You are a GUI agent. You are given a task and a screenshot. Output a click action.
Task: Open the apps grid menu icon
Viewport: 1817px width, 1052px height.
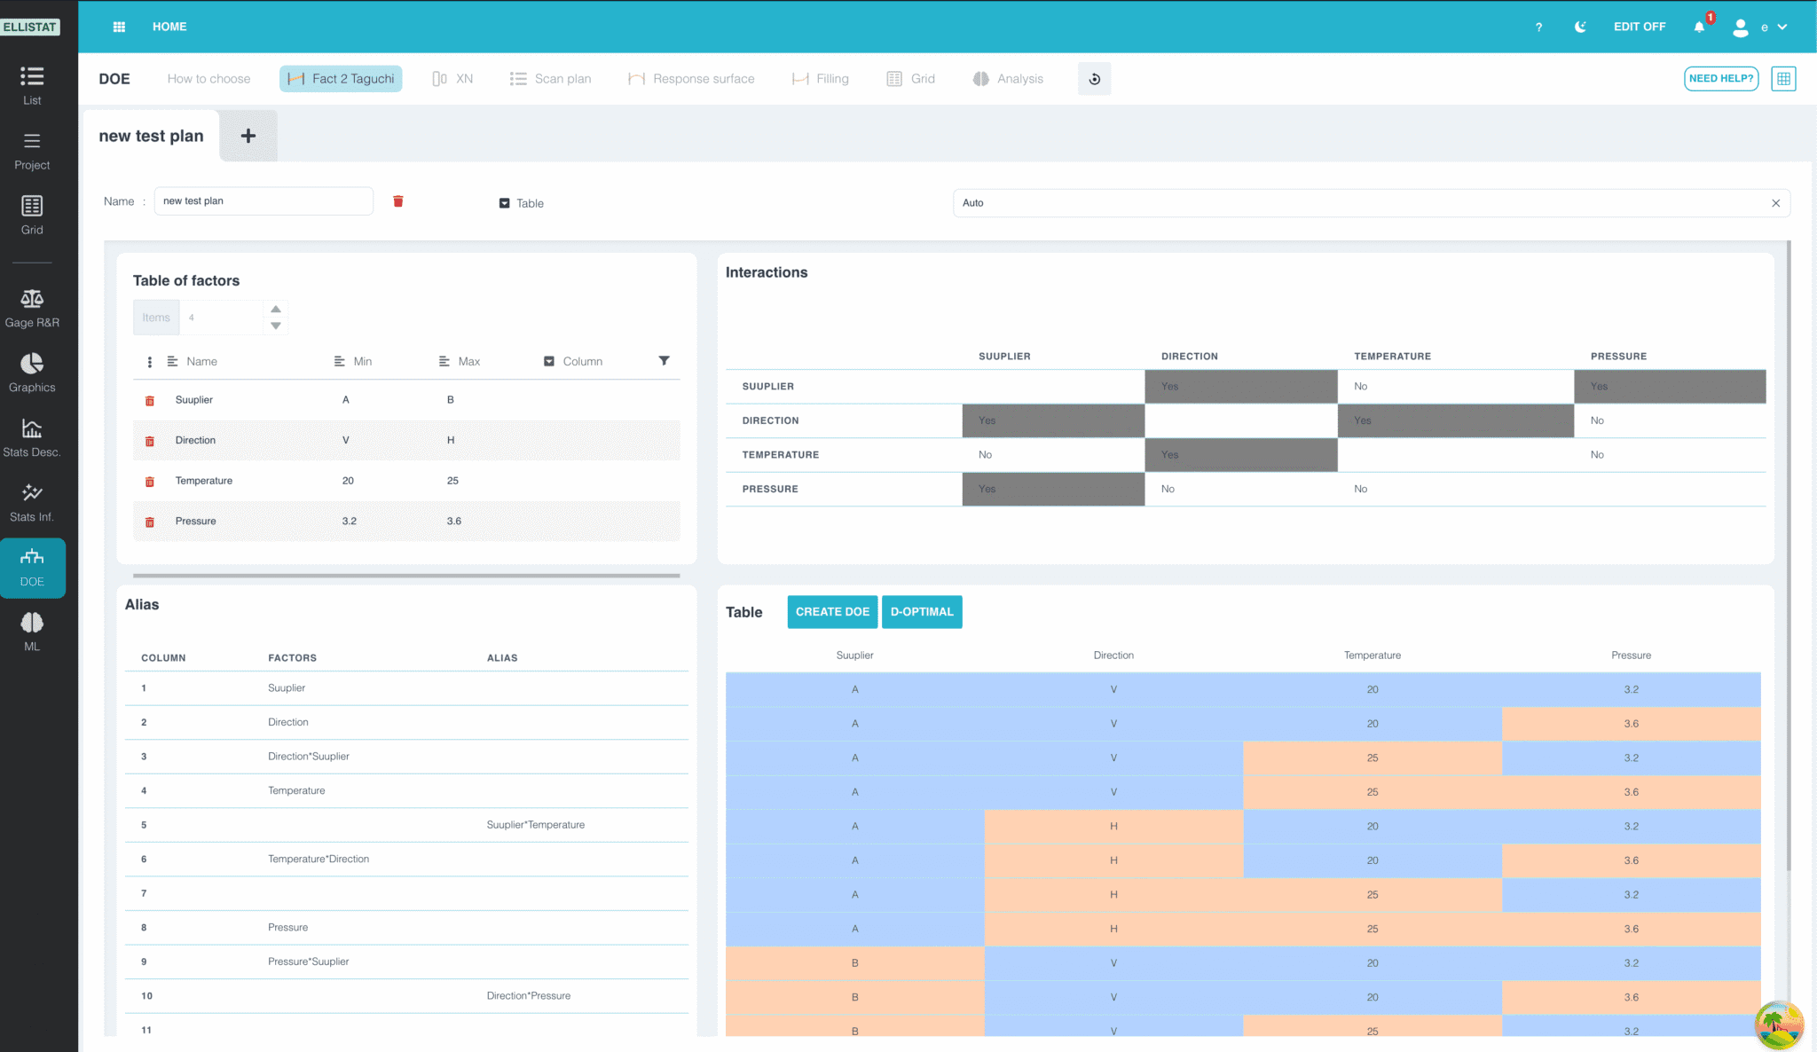click(x=119, y=27)
